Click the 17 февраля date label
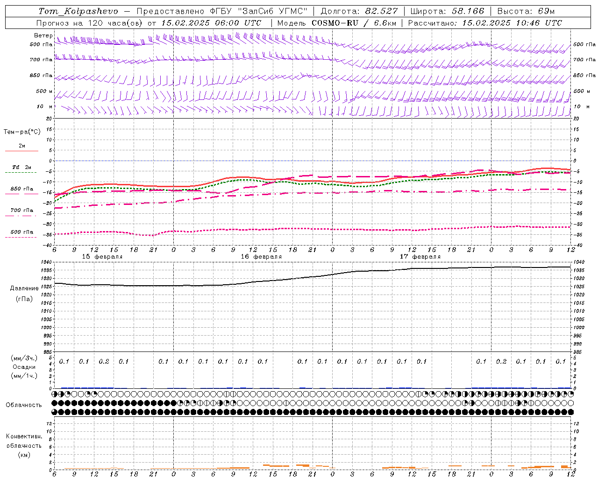The width and height of the screenshot is (598, 478). (420, 257)
